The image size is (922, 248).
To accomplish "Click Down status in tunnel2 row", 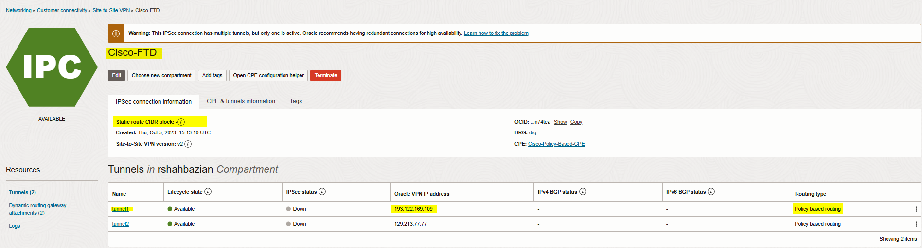I will 296,224.
